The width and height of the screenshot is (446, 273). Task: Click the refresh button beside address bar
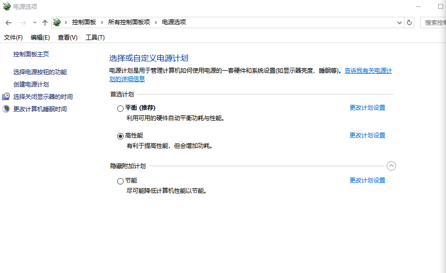tap(409, 23)
